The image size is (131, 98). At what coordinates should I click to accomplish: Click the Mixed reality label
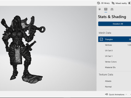coord(121,3)
